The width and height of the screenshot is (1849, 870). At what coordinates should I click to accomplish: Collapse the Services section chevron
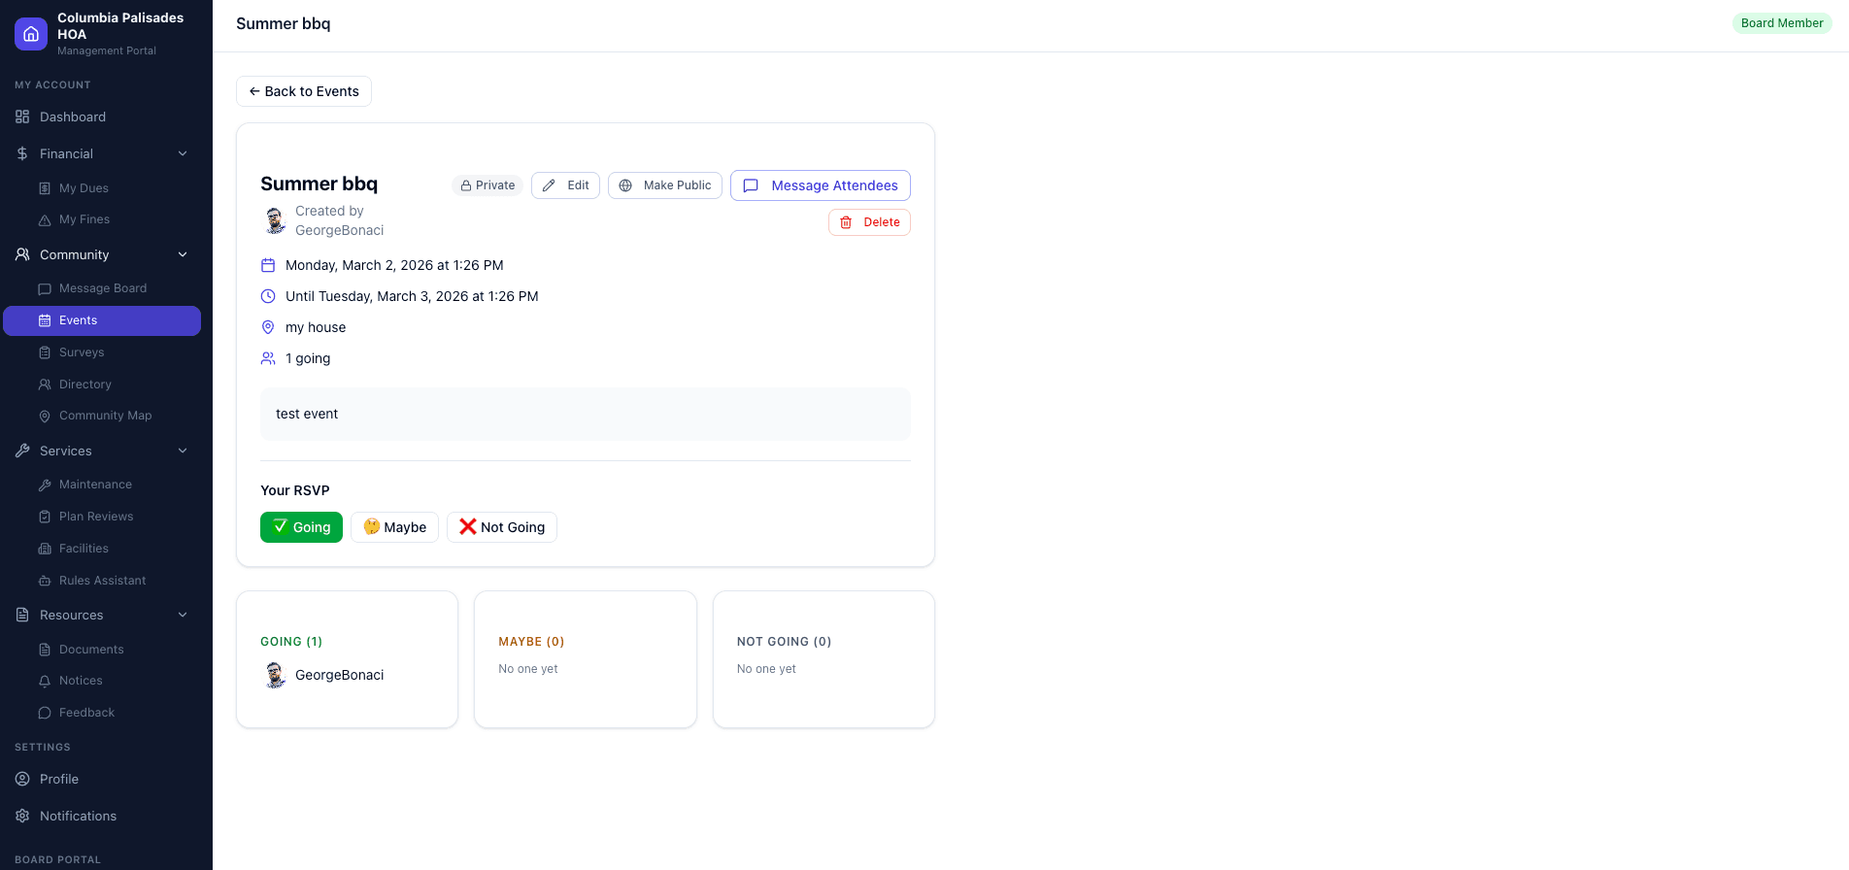pyautogui.click(x=183, y=451)
